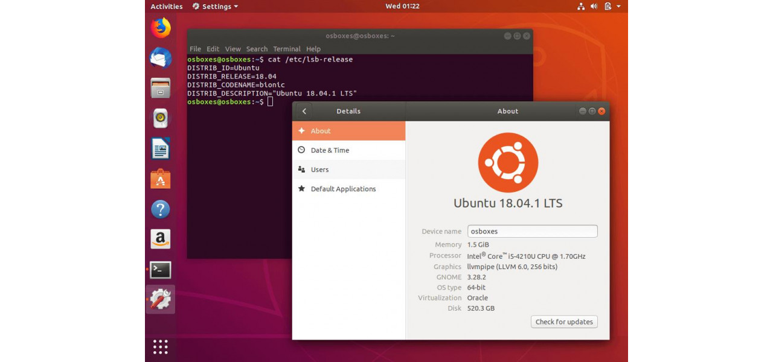Viewport: 773px width, 362px height.
Task: Open Firefox from the dock
Action: [161, 28]
